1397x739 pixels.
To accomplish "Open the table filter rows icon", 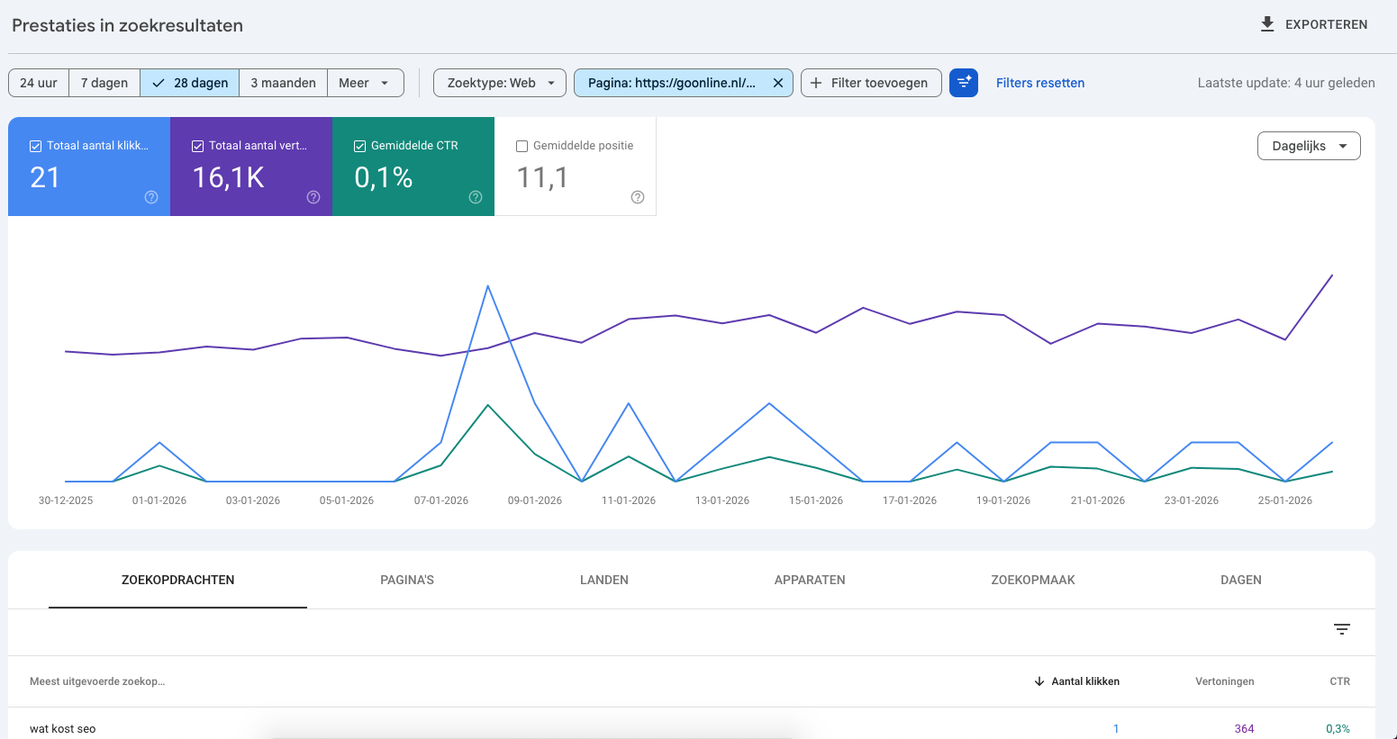I will pos(1342,629).
